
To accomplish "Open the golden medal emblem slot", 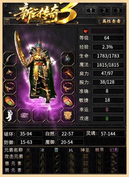I will click(x=68, y=116).
